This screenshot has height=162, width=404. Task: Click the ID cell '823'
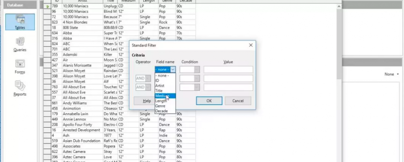(56, 22)
